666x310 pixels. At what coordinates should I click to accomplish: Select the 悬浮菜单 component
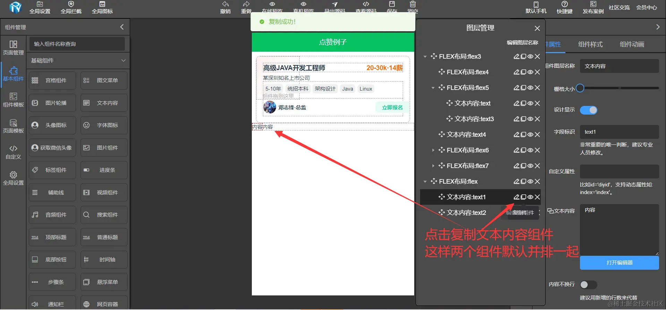pos(104,282)
